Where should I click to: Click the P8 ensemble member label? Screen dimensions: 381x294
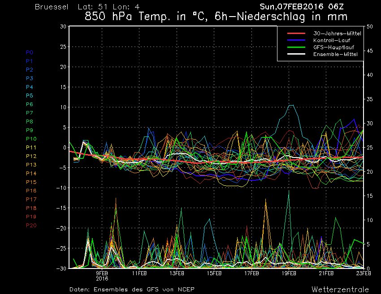tap(30, 122)
